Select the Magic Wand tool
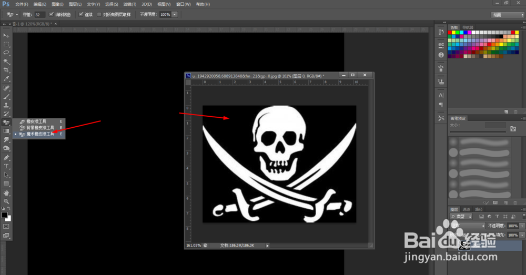 coord(6,62)
